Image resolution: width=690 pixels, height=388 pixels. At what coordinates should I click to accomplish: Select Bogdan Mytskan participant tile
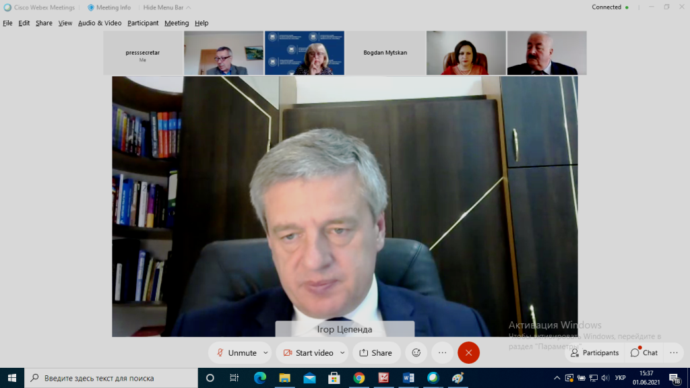pyautogui.click(x=385, y=53)
